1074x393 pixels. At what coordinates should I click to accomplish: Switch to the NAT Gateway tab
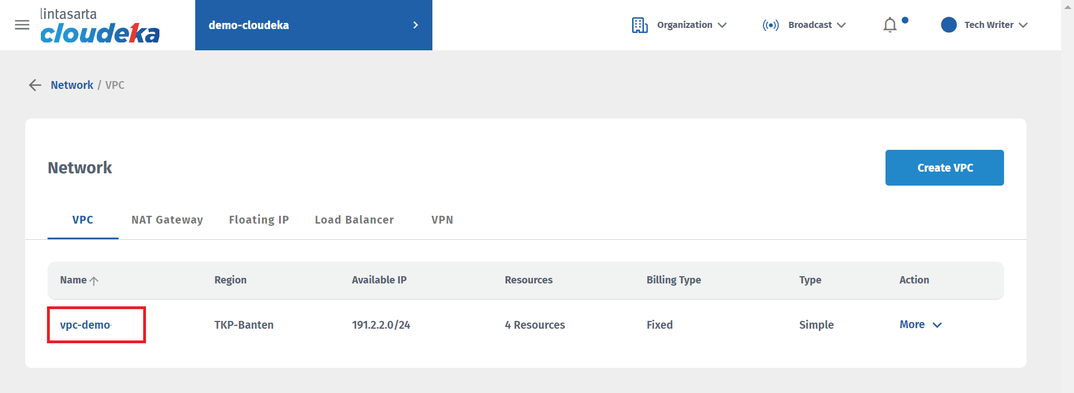(167, 220)
